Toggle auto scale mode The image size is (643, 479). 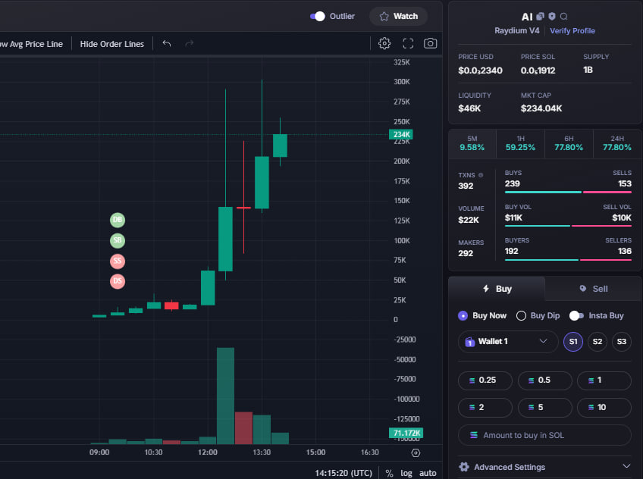[x=428, y=473]
